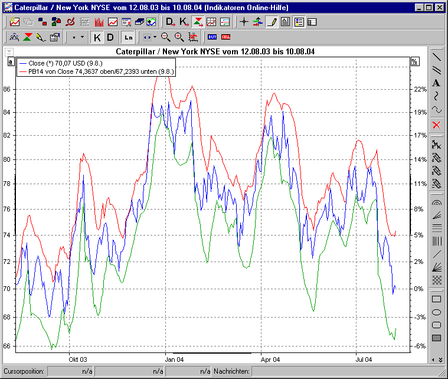Toggle the D chart display mode
Viewport: 448px width, 379px height.
tap(110, 37)
